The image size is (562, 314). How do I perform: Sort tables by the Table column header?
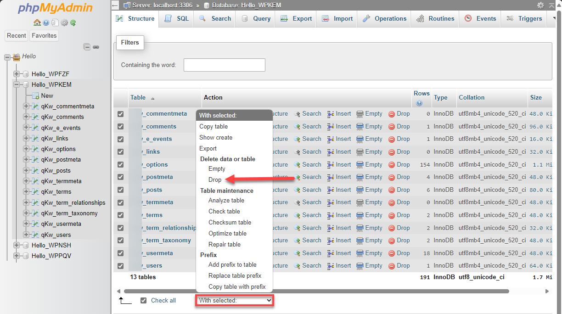pyautogui.click(x=138, y=97)
